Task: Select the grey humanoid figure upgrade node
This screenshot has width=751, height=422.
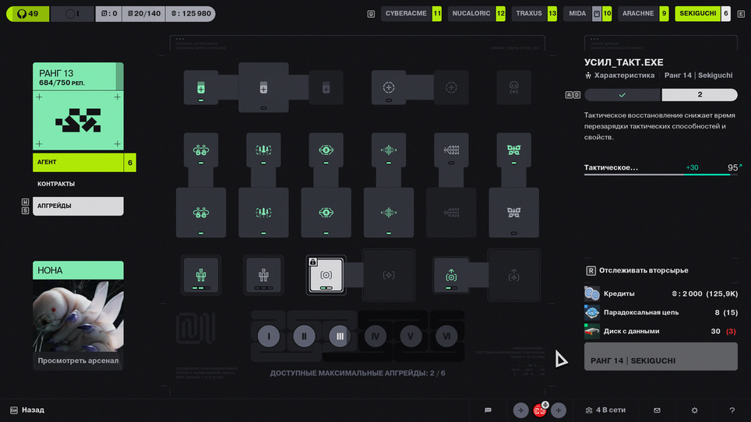Action: coord(263,275)
